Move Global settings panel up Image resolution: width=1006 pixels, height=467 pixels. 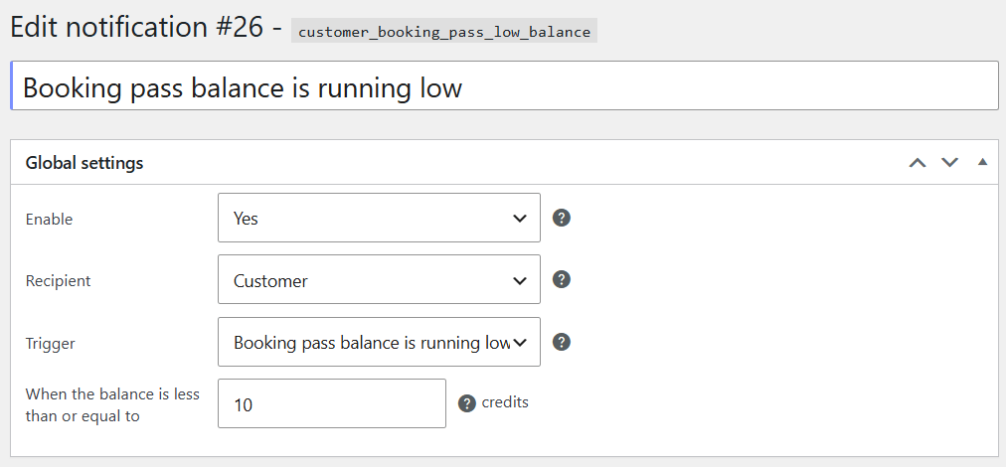pyautogui.click(x=918, y=162)
